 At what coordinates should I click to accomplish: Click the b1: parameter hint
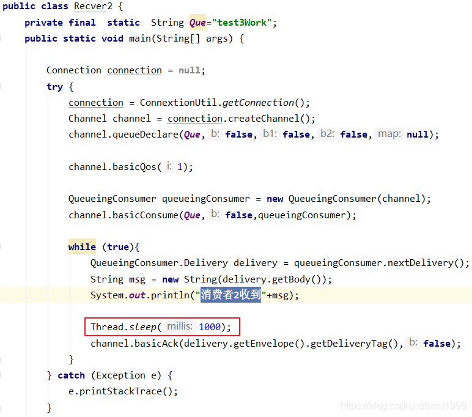pyautogui.click(x=270, y=133)
